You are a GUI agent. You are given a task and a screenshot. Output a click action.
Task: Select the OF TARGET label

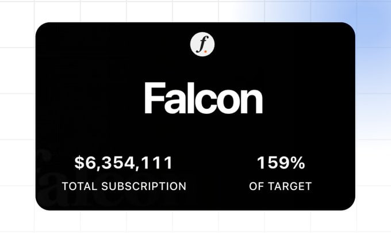click(x=280, y=186)
